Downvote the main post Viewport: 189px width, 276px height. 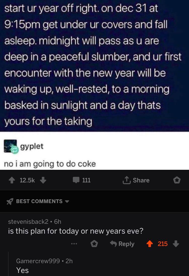[43, 180]
